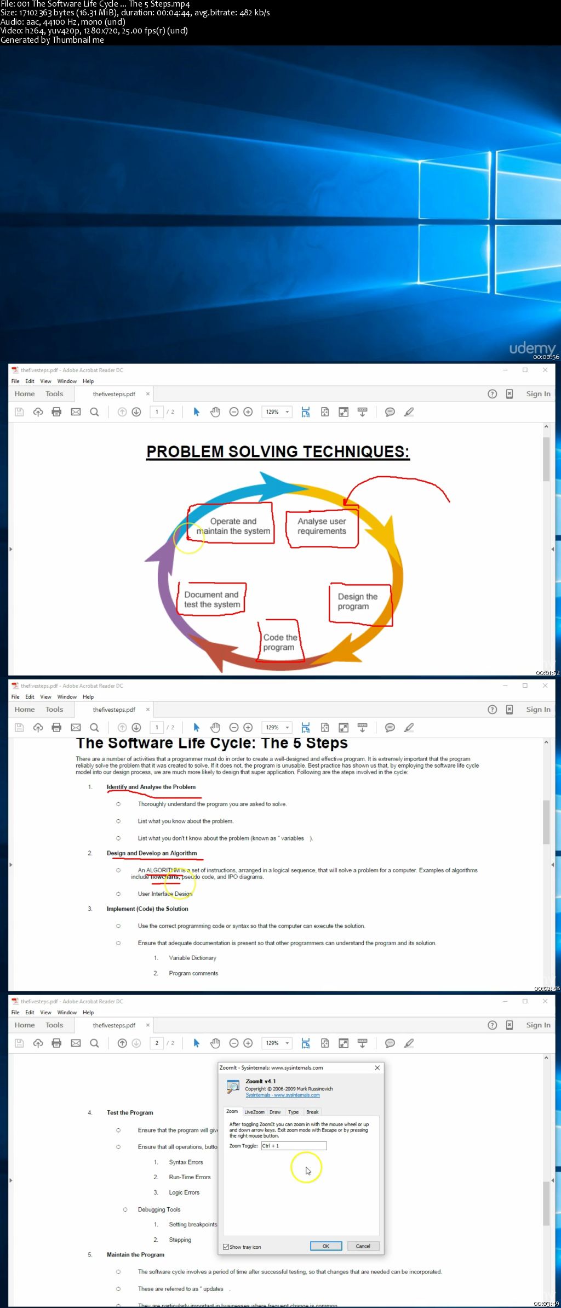Image resolution: width=561 pixels, height=1308 pixels.
Task: Click email envelope icon in Problem Solving Techniques window
Action: click(76, 412)
